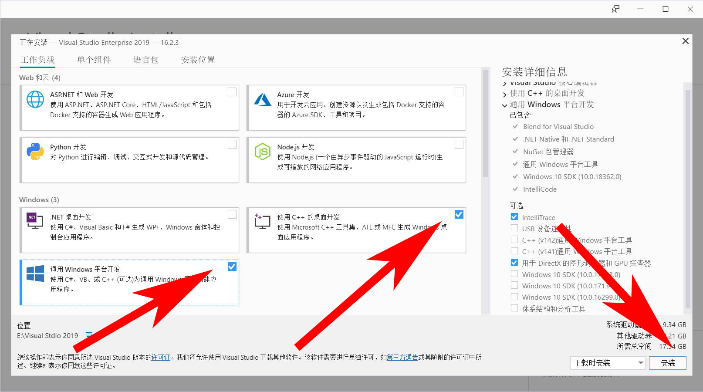The image size is (703, 392).
Task: Close the installer dialog with X
Action: (685, 41)
